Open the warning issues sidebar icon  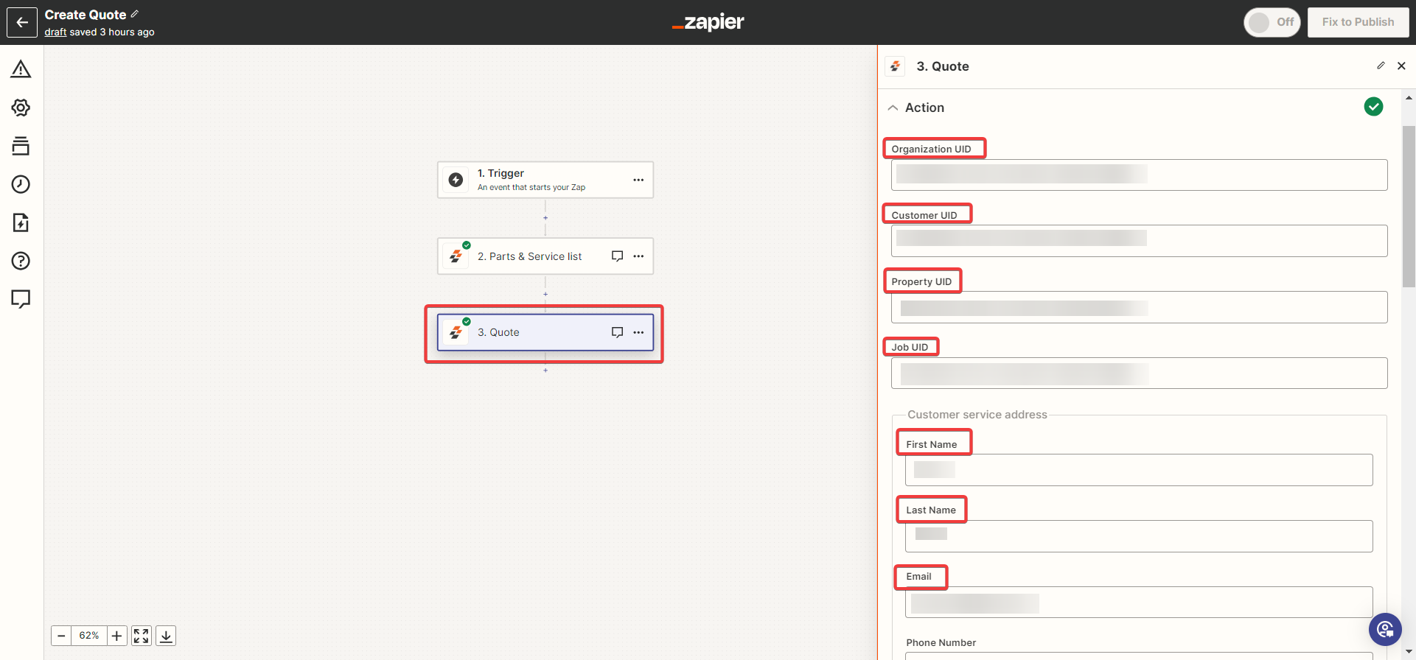[x=21, y=69]
